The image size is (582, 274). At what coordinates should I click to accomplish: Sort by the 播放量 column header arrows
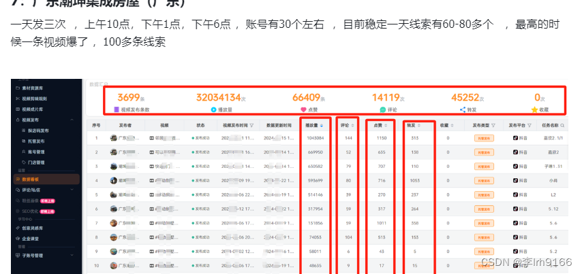[x=322, y=126]
